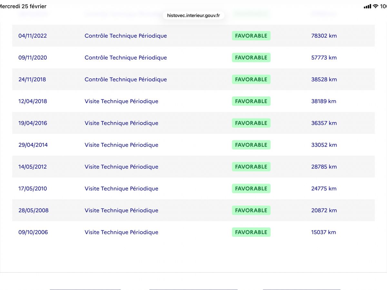
Task: Tap the cellular signal bars icon
Action: [x=367, y=6]
